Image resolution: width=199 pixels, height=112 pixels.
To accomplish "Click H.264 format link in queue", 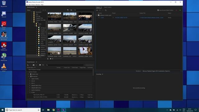I will click(102, 18).
